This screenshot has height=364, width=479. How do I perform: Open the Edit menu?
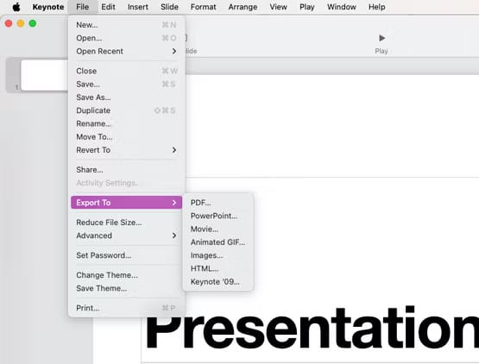[108, 7]
